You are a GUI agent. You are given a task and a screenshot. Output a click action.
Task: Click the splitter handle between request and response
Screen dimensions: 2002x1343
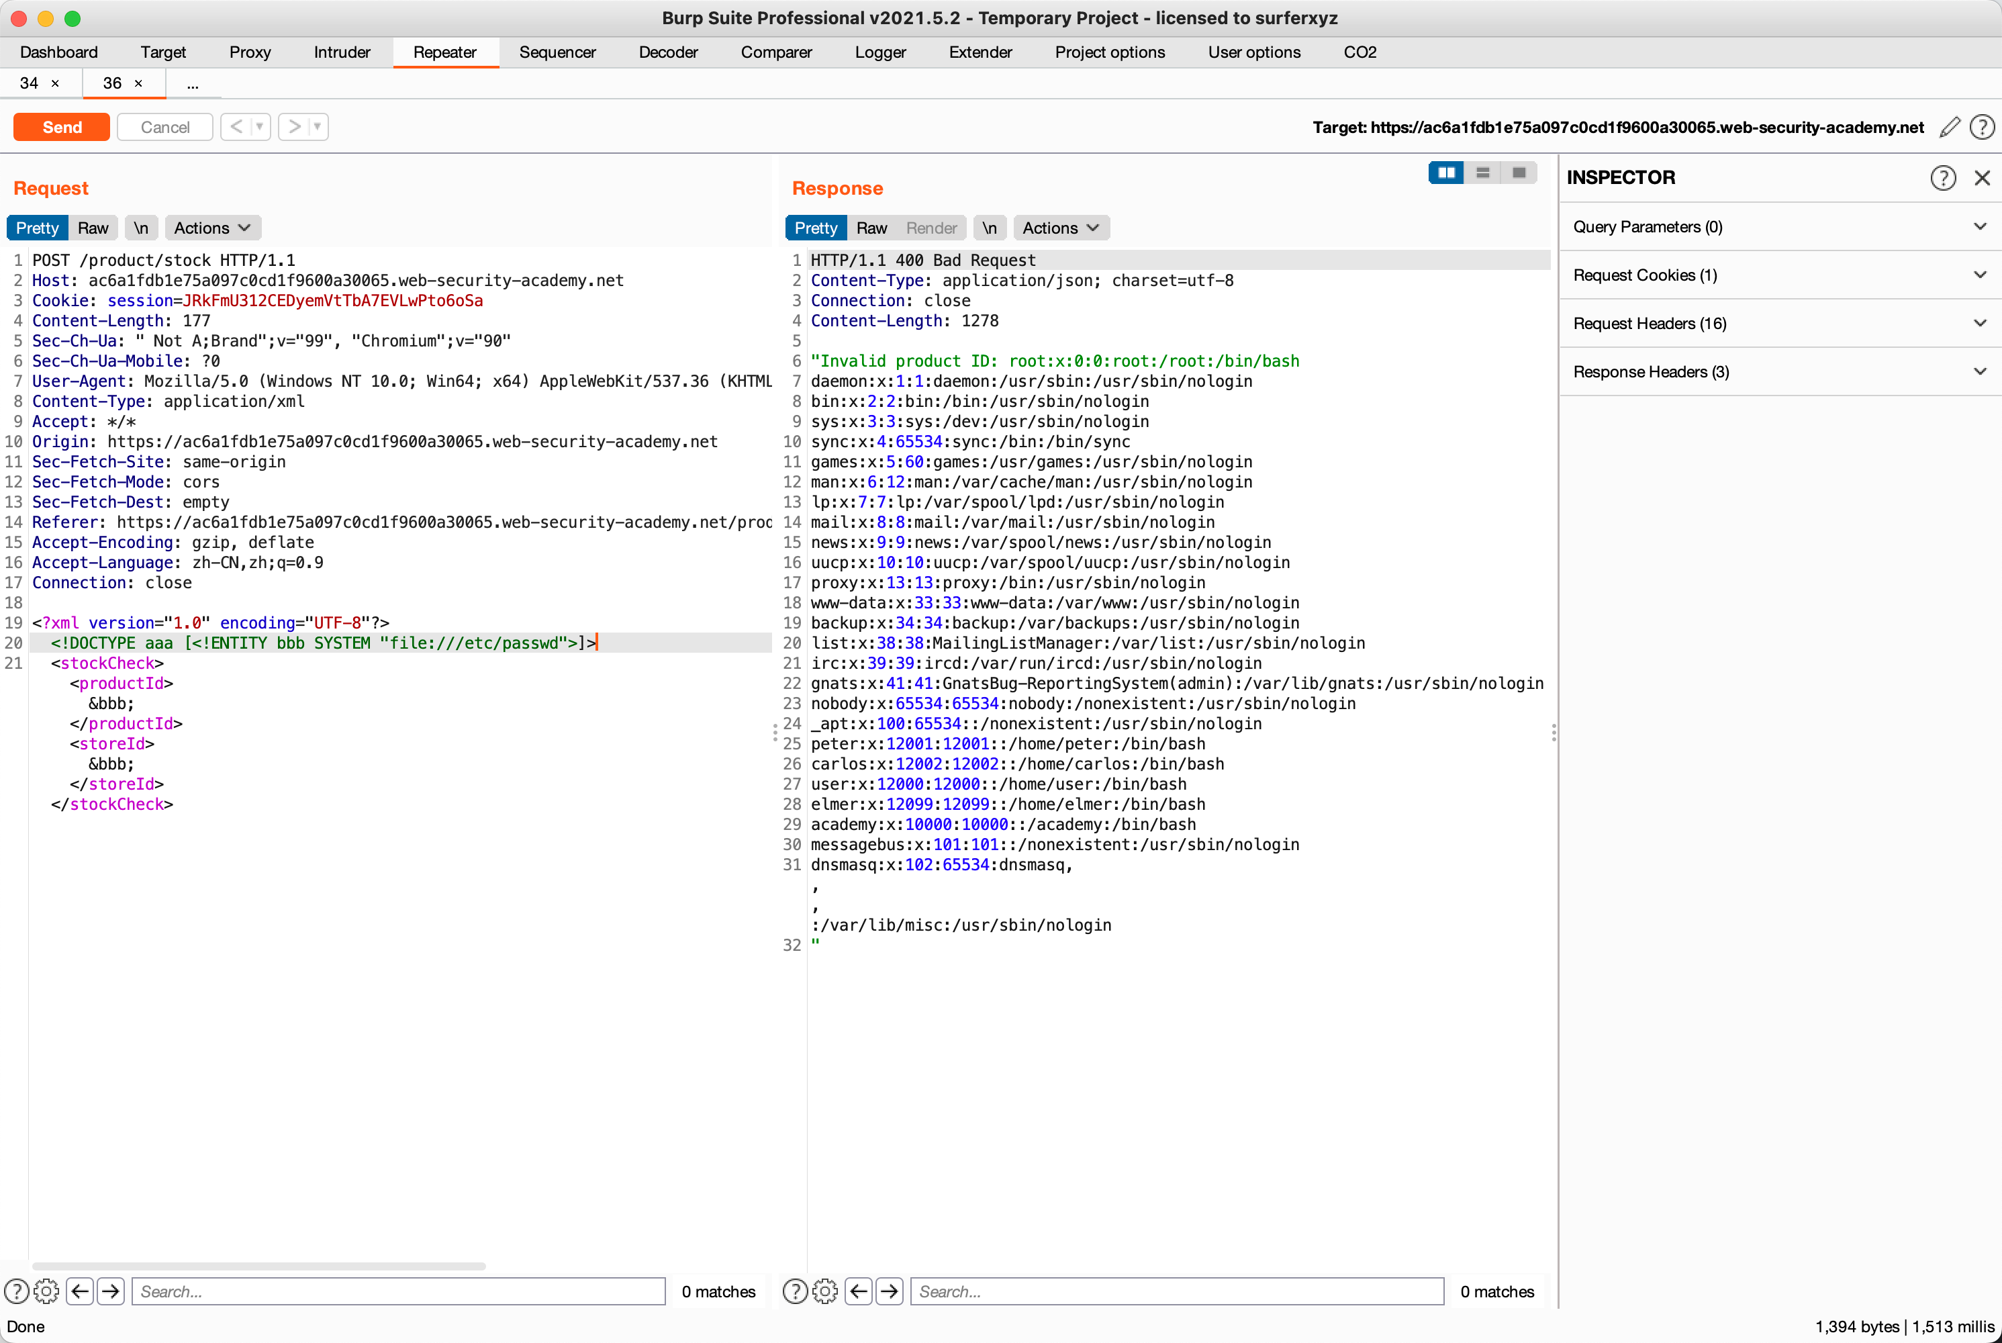775,733
